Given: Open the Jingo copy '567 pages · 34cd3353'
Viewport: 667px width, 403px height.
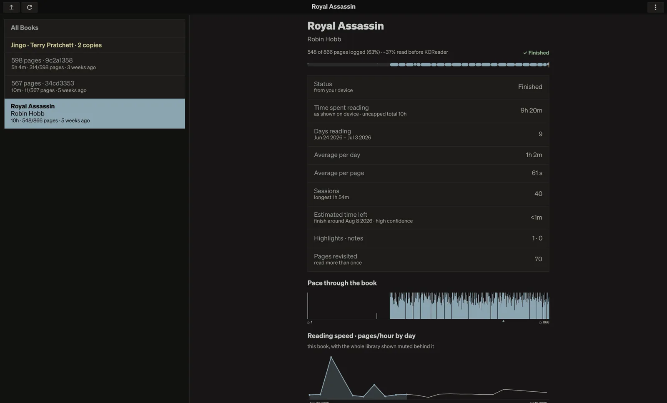Looking at the screenshot, I should (95, 87).
